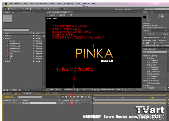Viewport: 169px width, 121px height.
Task: Click New Composition icon in Project panel
Action: [x=11, y=90]
